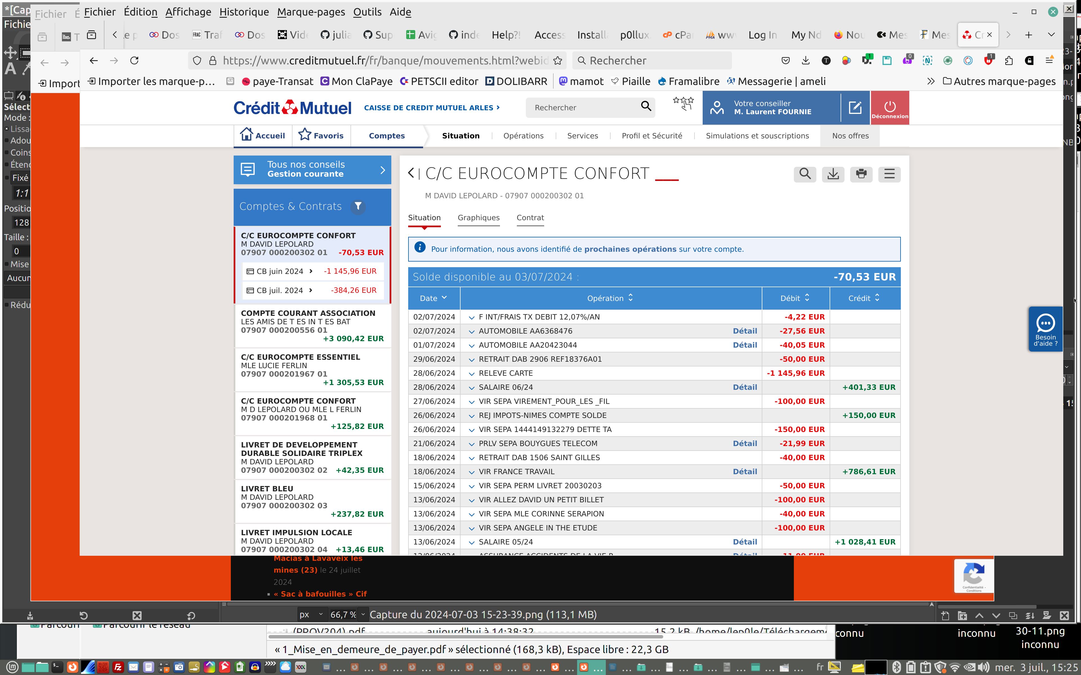Click the write-message icon beside conseiller
Viewport: 1081px width, 675px height.
click(855, 108)
